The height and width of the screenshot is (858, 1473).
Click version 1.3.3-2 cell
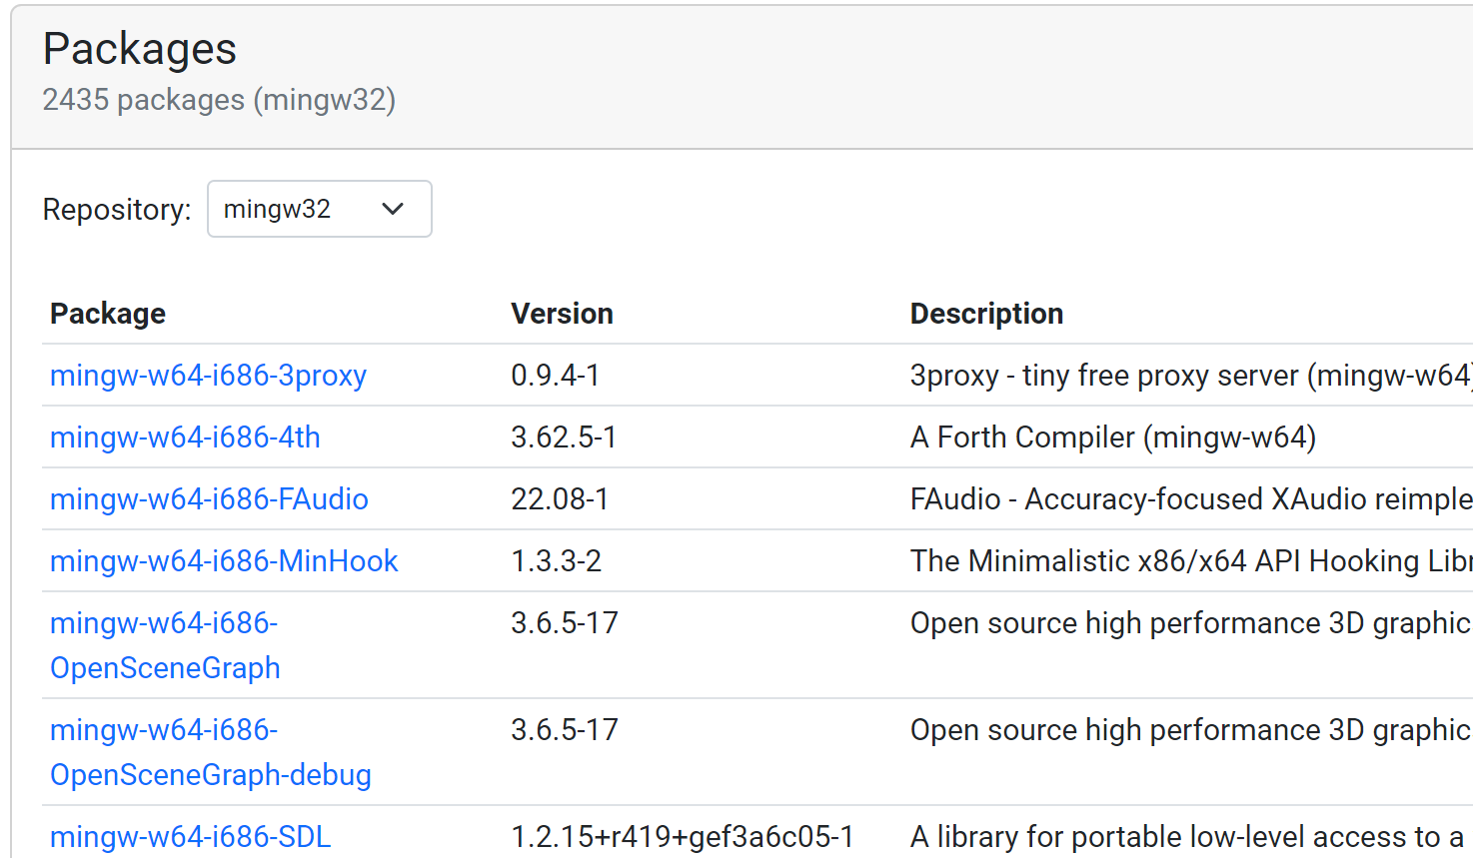(557, 561)
